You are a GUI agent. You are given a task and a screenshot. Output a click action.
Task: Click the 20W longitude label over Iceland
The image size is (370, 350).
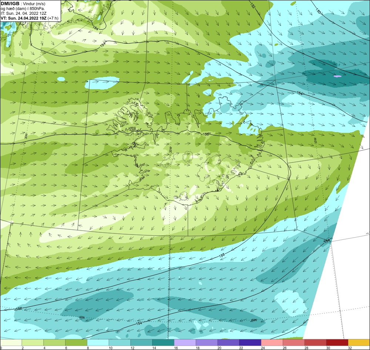point(170,149)
